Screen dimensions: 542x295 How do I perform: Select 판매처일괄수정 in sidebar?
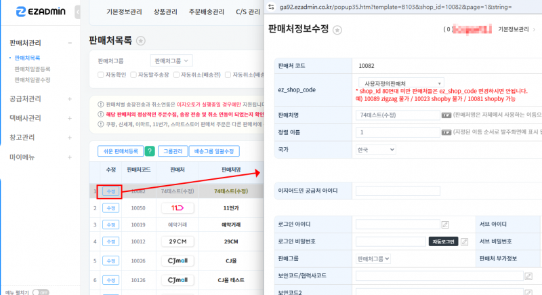pos(33,80)
